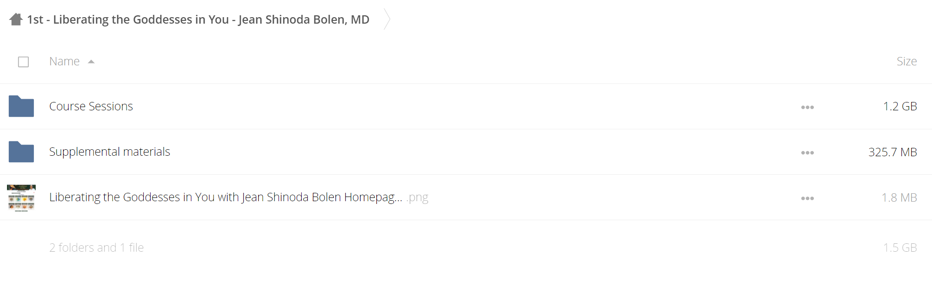Open more actions for Supplemental materials
The width and height of the screenshot is (932, 286).
pos(807,153)
